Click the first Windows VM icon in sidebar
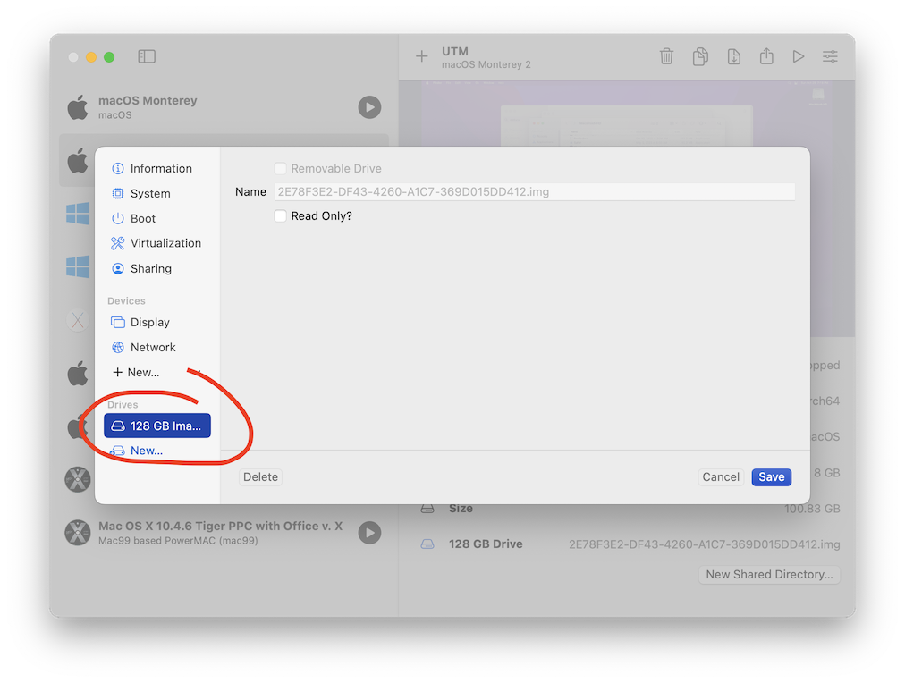 78,214
